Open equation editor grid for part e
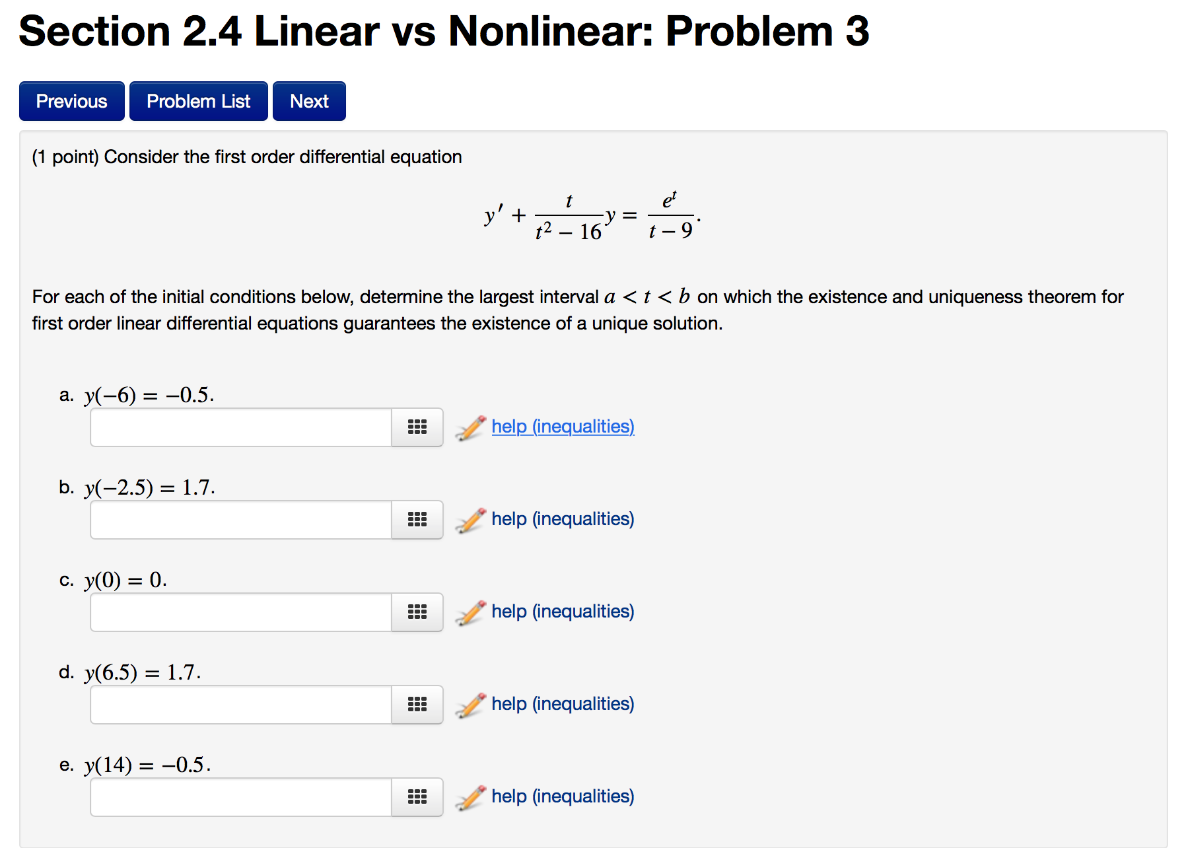 (417, 797)
